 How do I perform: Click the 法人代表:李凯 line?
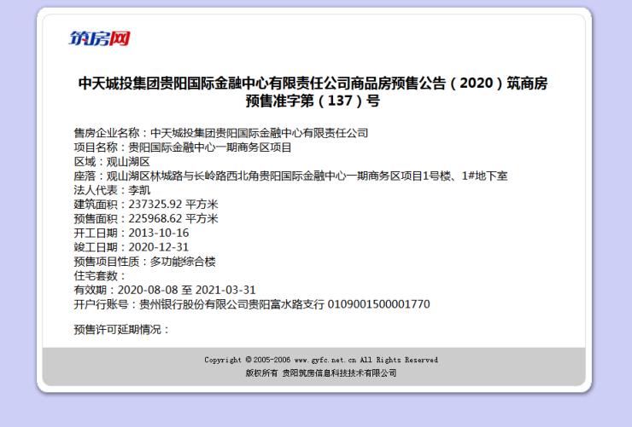pyautogui.click(x=112, y=190)
